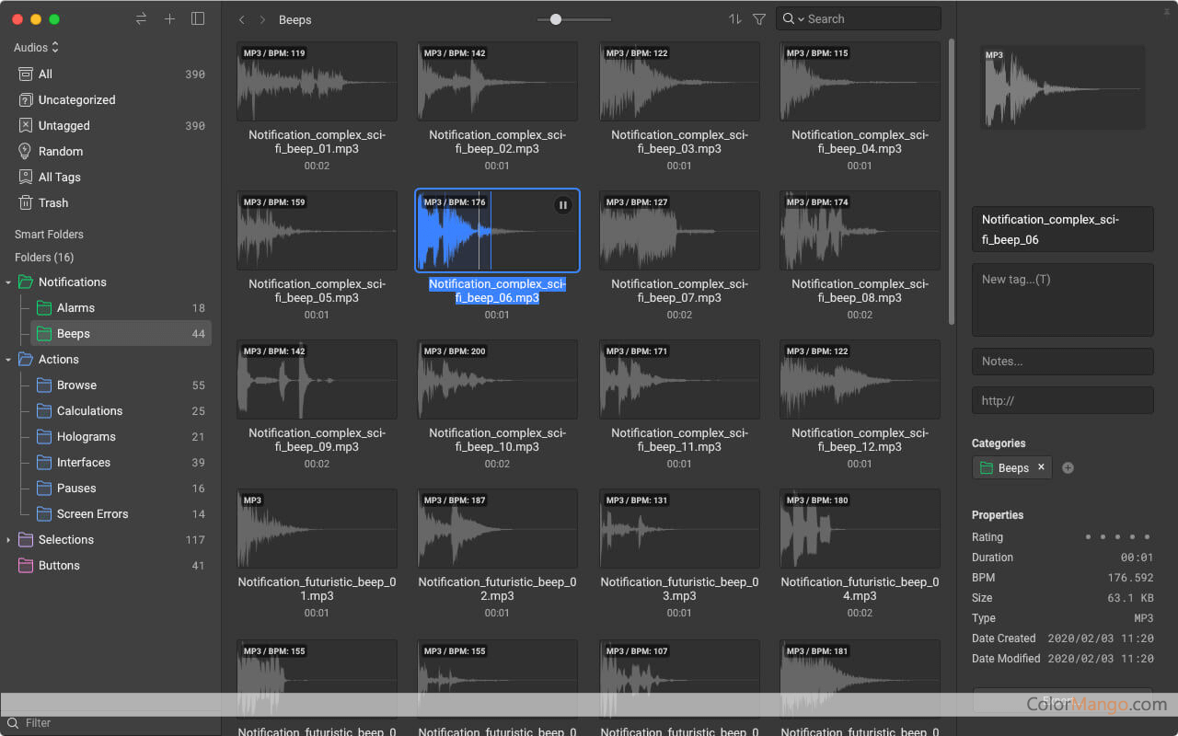The image size is (1178, 736).
Task: Expand the Selections folder
Action: [8, 540]
